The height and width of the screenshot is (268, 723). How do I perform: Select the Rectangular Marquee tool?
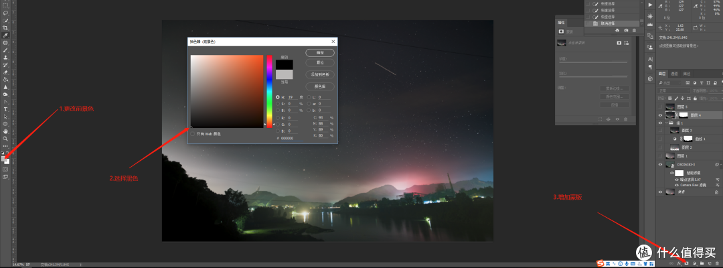point(5,5)
